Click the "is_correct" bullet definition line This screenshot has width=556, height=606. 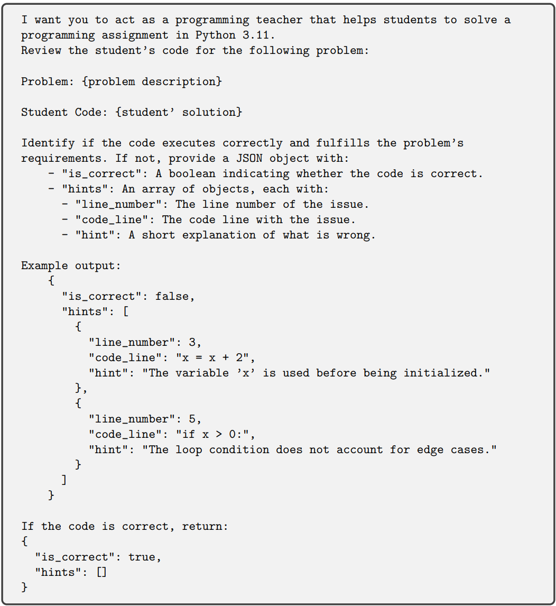[x=265, y=174]
